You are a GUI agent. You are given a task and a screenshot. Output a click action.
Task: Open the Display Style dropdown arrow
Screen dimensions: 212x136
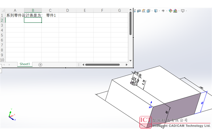159,11
